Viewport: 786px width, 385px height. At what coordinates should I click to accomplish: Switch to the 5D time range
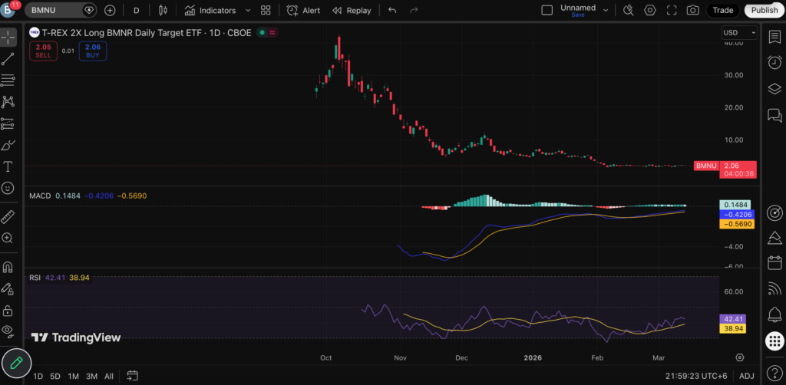[55, 376]
